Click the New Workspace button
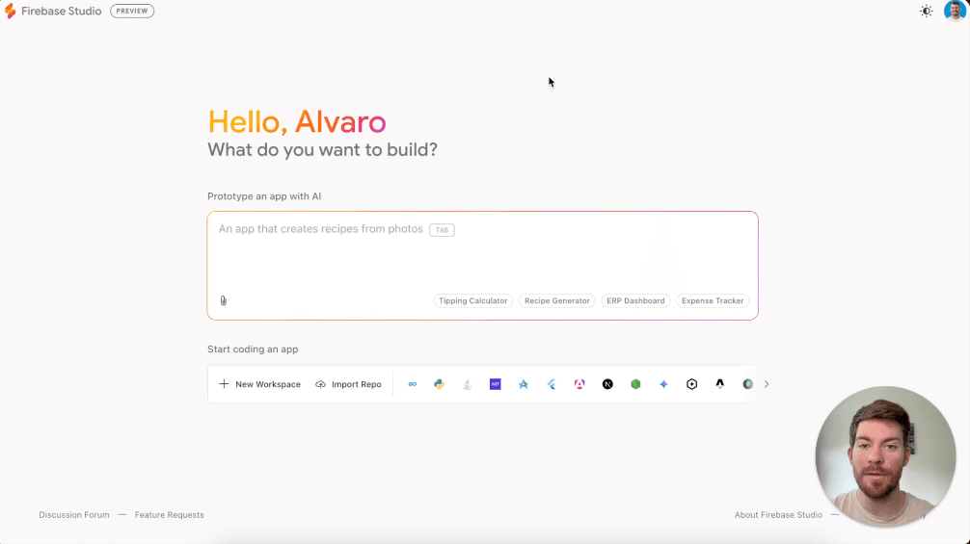970x544 pixels. coord(259,384)
